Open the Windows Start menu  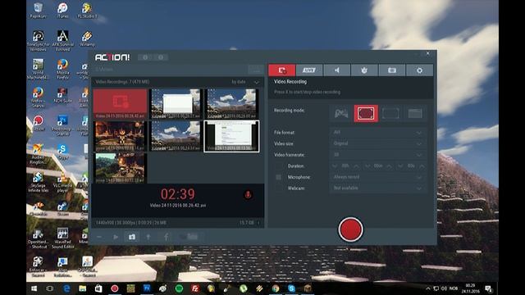(x=34, y=288)
